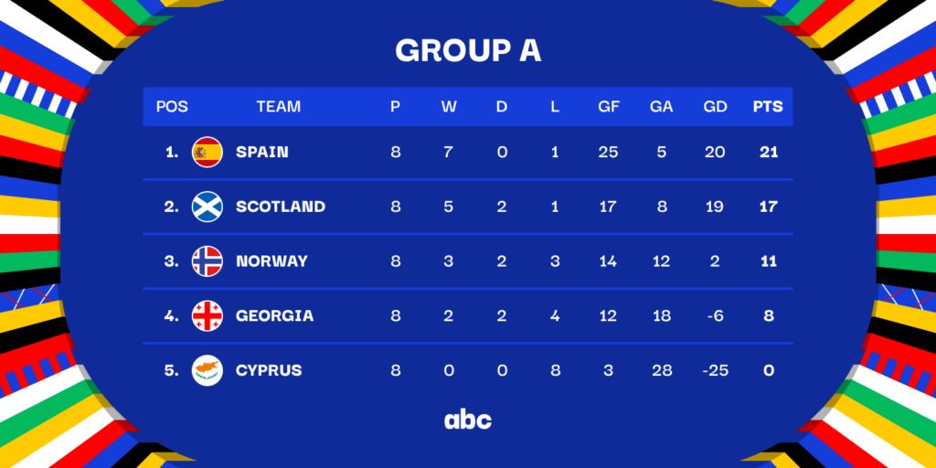Open the SCOTLAND team name
The image size is (936, 468).
coord(281,207)
